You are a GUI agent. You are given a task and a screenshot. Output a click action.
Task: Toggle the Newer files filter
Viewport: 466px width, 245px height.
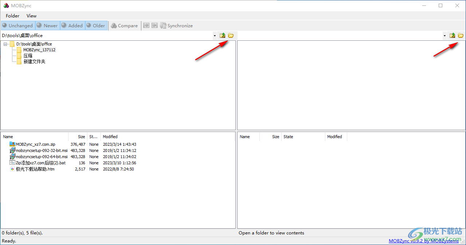[x=47, y=25]
